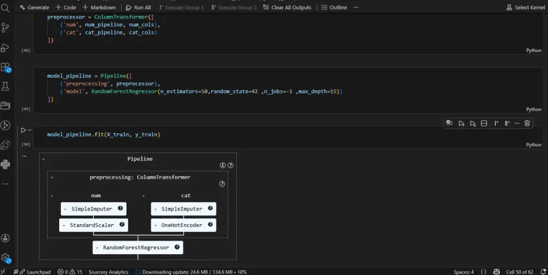This screenshot has width=548, height=275.
Task: Open run options dropdown beside fit cell
Action: pyautogui.click(x=30, y=130)
